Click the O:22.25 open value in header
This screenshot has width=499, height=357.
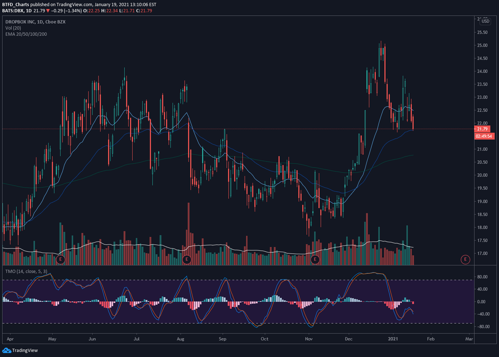[x=91, y=10]
